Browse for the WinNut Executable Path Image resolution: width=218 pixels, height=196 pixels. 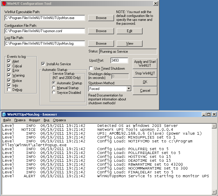click(101, 18)
